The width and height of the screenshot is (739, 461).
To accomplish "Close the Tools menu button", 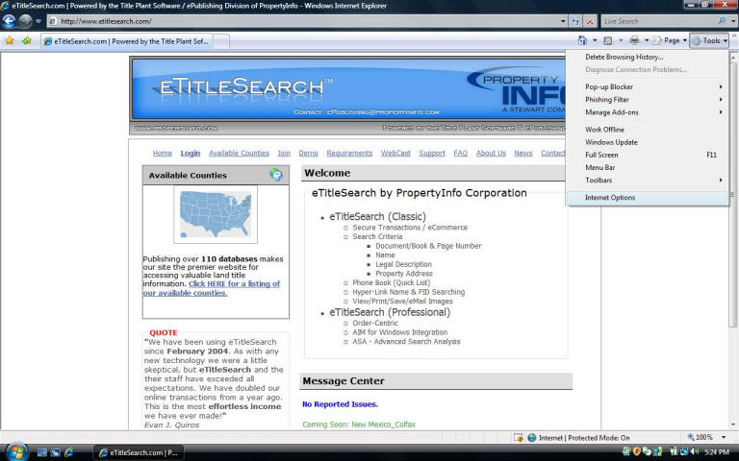I will click(709, 41).
